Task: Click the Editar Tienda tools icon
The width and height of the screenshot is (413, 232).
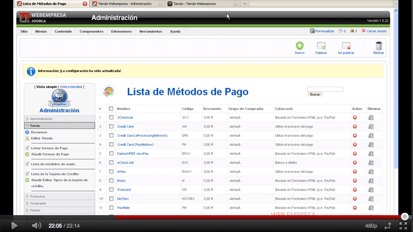Action: click(x=27, y=138)
